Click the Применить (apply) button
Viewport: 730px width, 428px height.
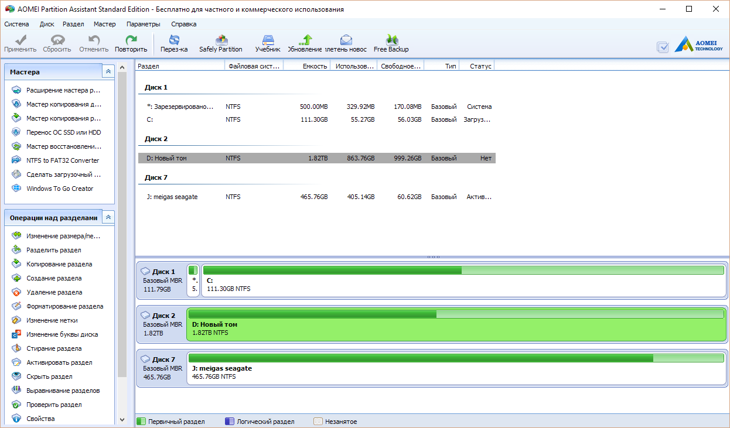pyautogui.click(x=21, y=43)
